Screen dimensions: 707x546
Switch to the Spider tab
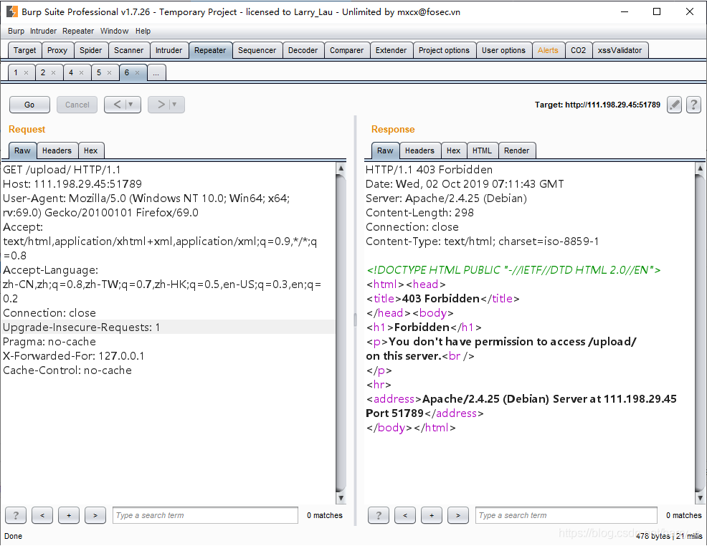(90, 50)
